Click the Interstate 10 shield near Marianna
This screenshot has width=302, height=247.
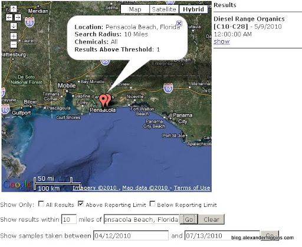(168, 88)
